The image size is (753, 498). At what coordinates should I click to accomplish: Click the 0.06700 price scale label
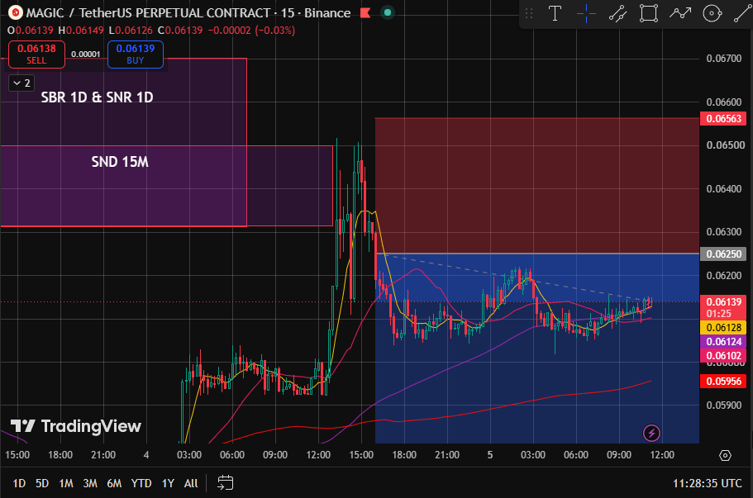pyautogui.click(x=724, y=59)
